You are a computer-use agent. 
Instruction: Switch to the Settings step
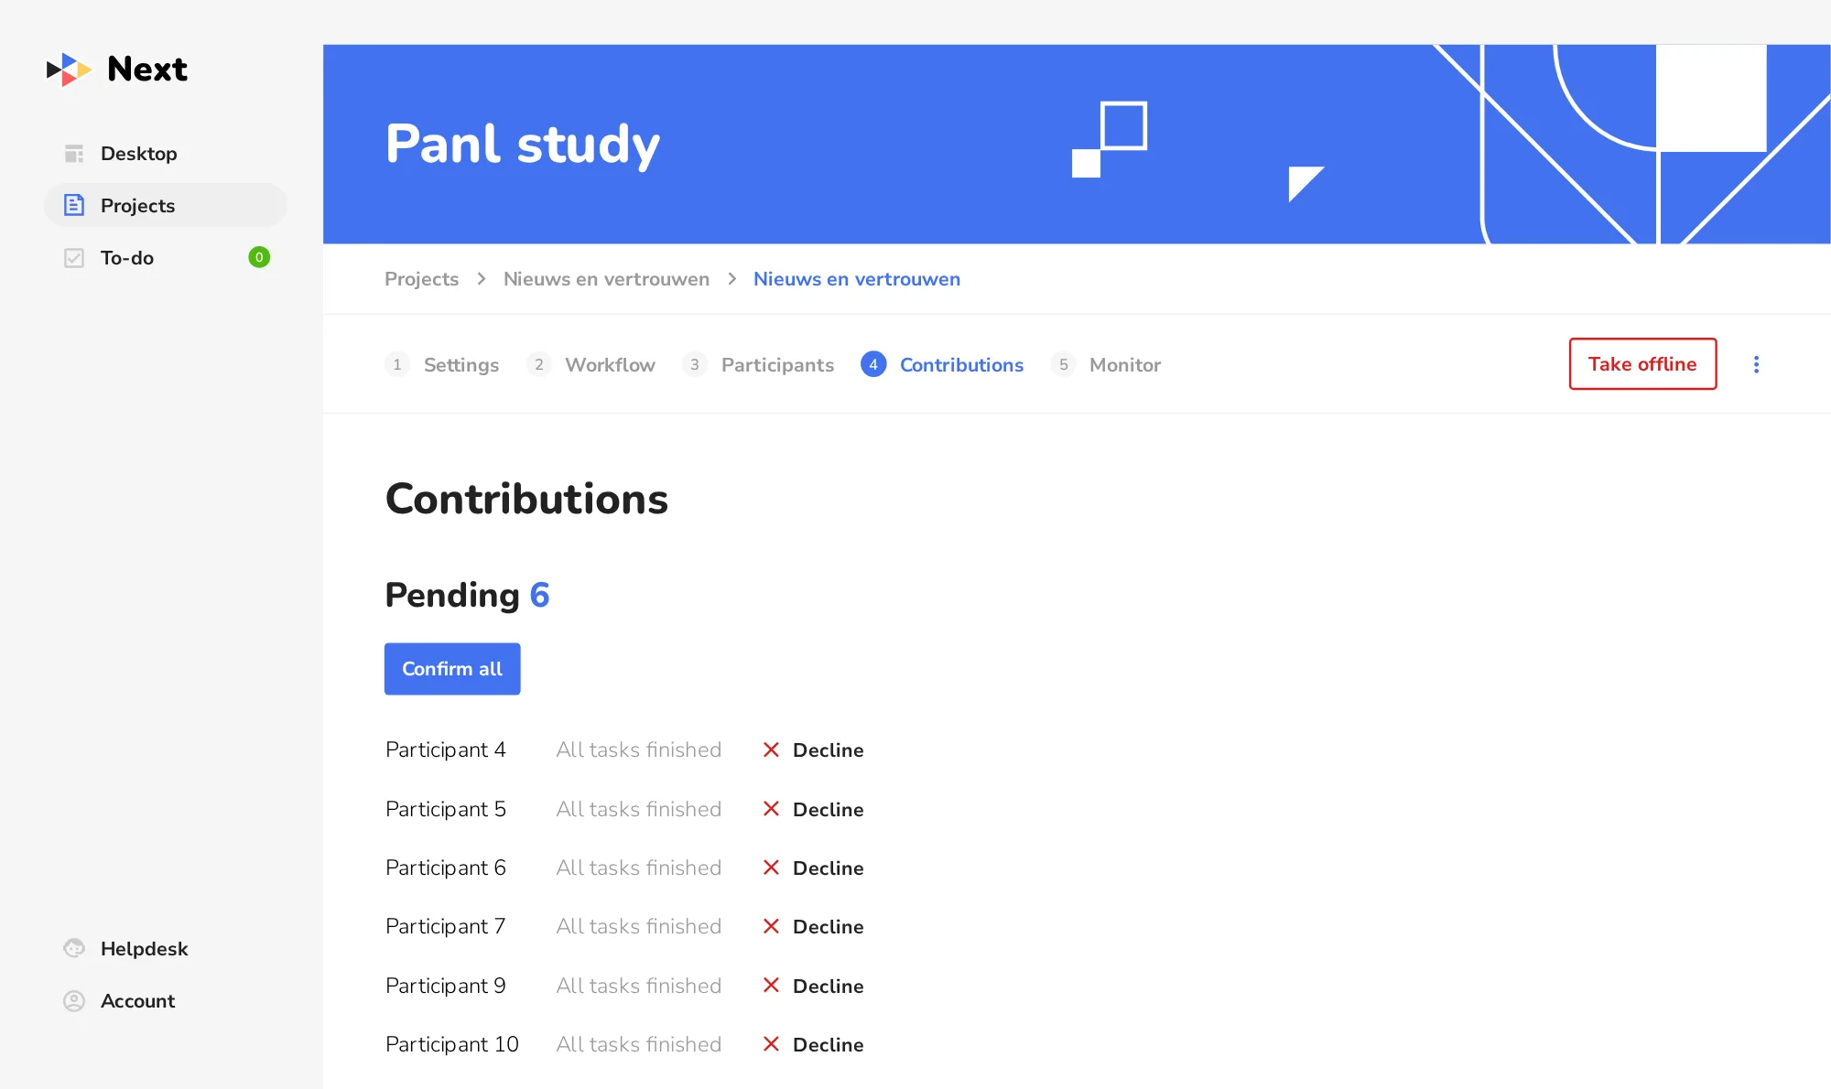point(442,364)
